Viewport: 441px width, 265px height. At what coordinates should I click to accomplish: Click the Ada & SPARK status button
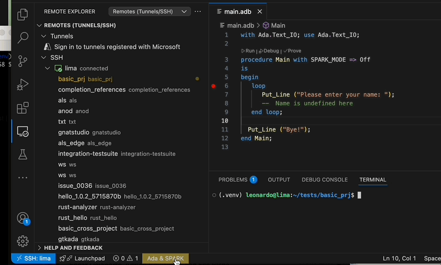point(165,259)
